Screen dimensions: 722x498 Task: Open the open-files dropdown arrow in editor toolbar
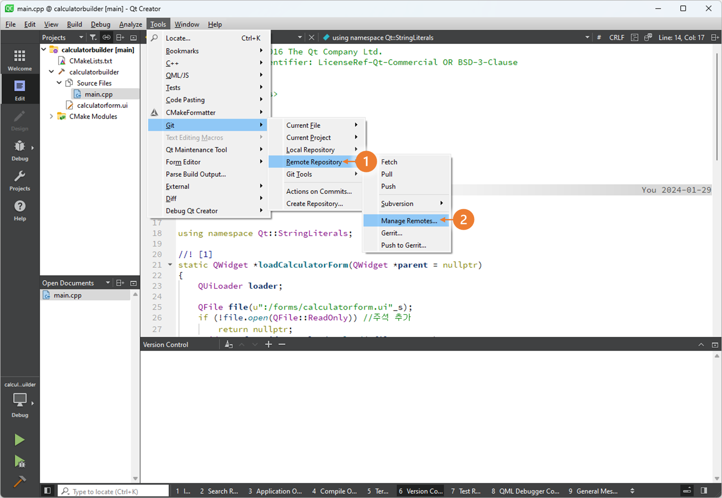pos(300,37)
